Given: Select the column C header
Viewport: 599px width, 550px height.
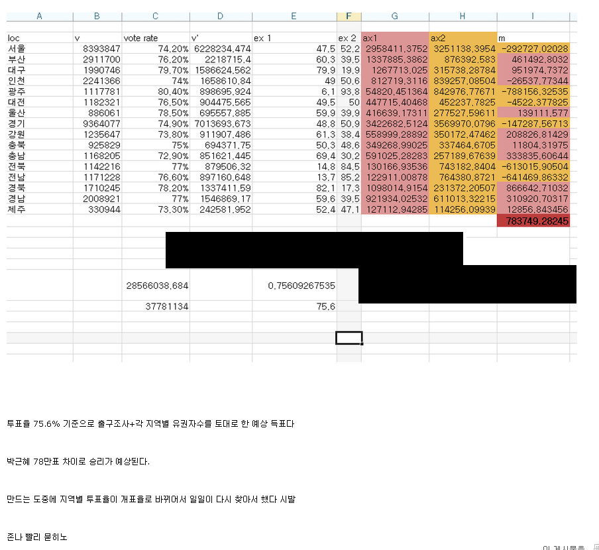Looking at the screenshot, I should (x=156, y=16).
